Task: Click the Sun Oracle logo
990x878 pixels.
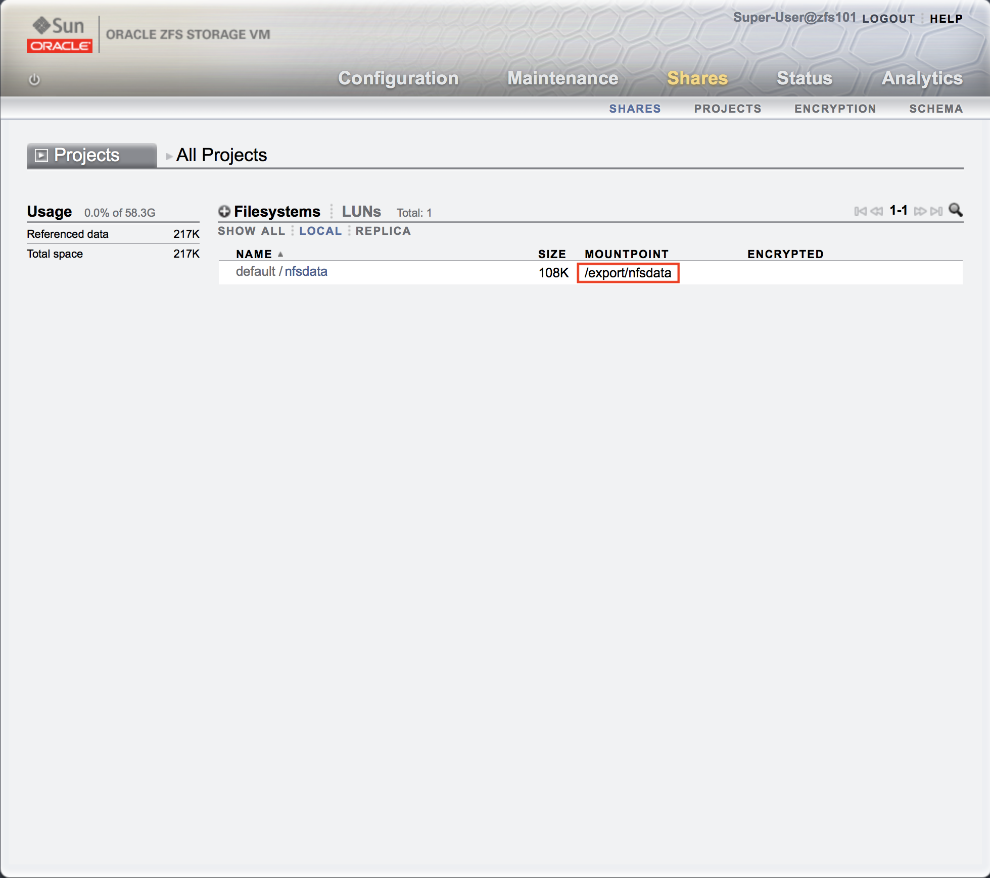Action: coord(60,34)
